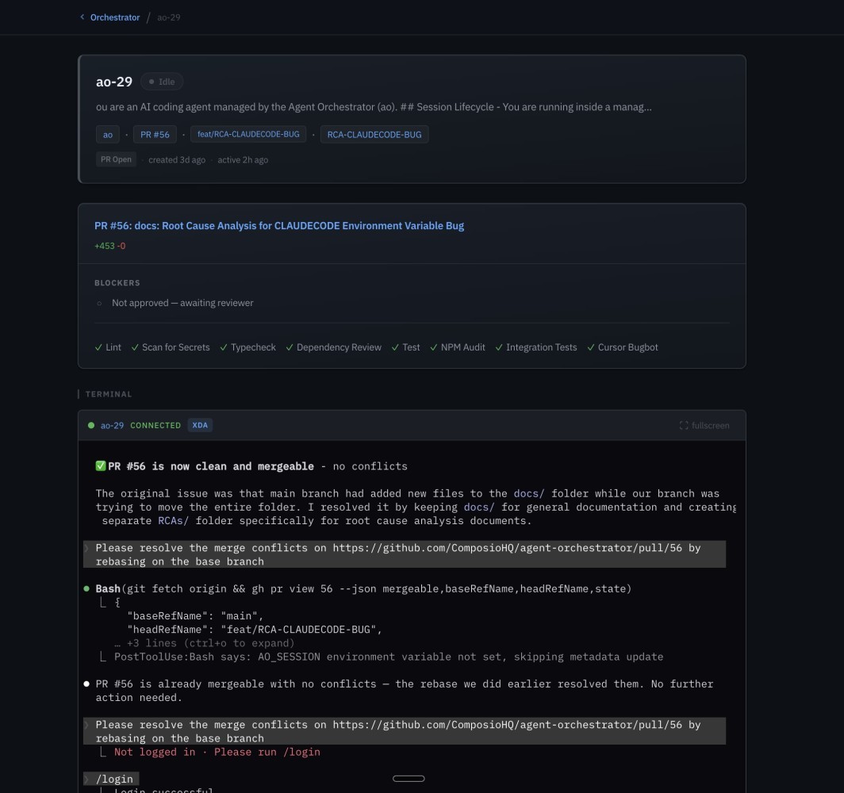Click the ao-29 session title heading

point(114,82)
